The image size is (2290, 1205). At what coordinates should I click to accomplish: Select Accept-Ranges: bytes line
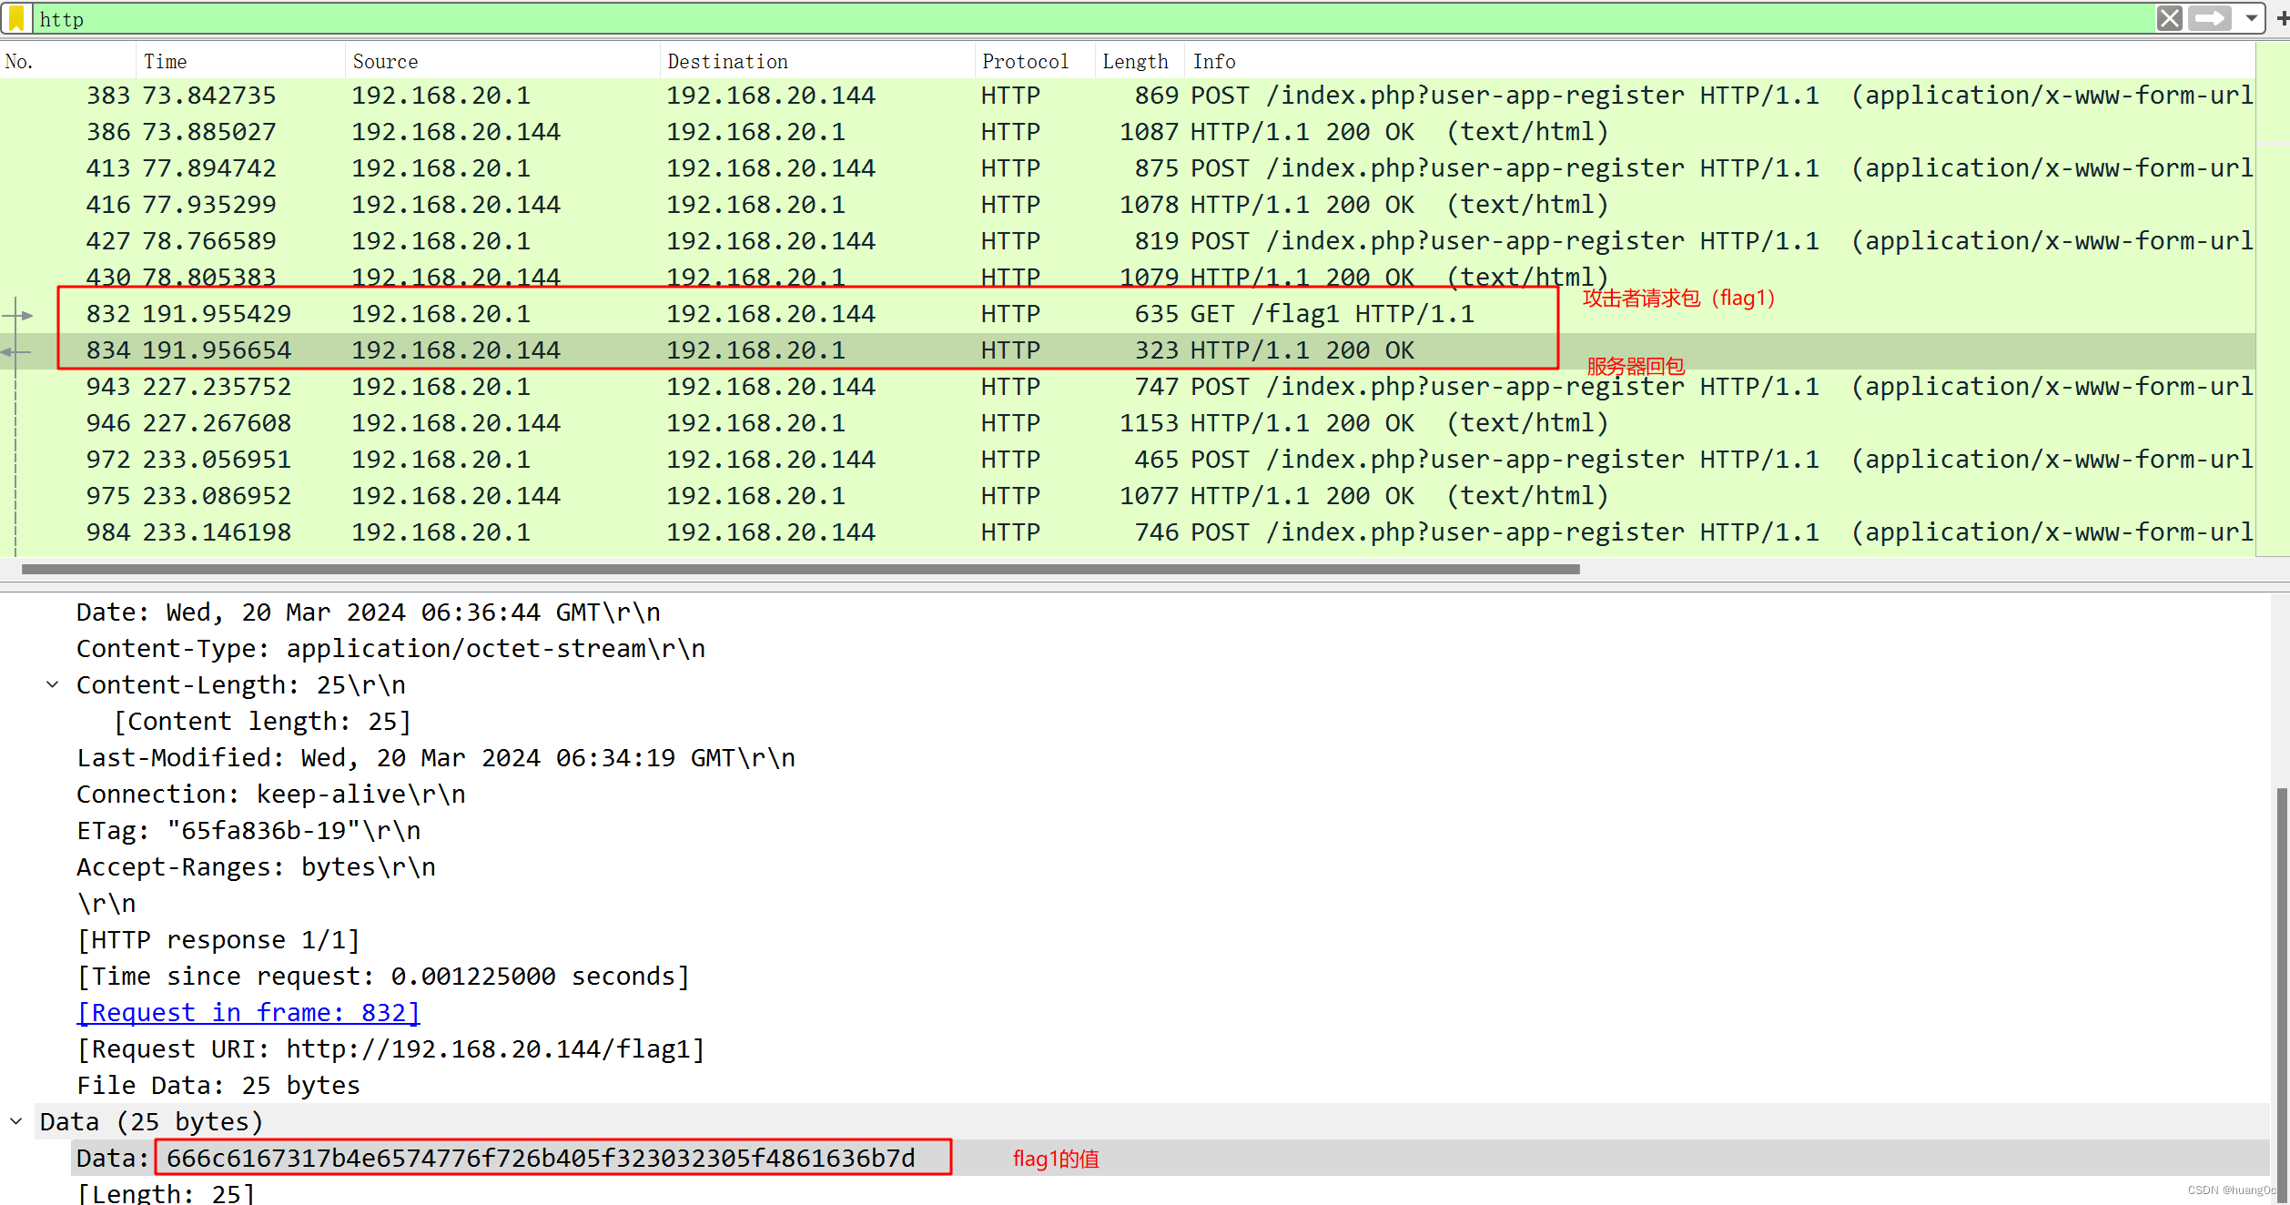click(256, 867)
